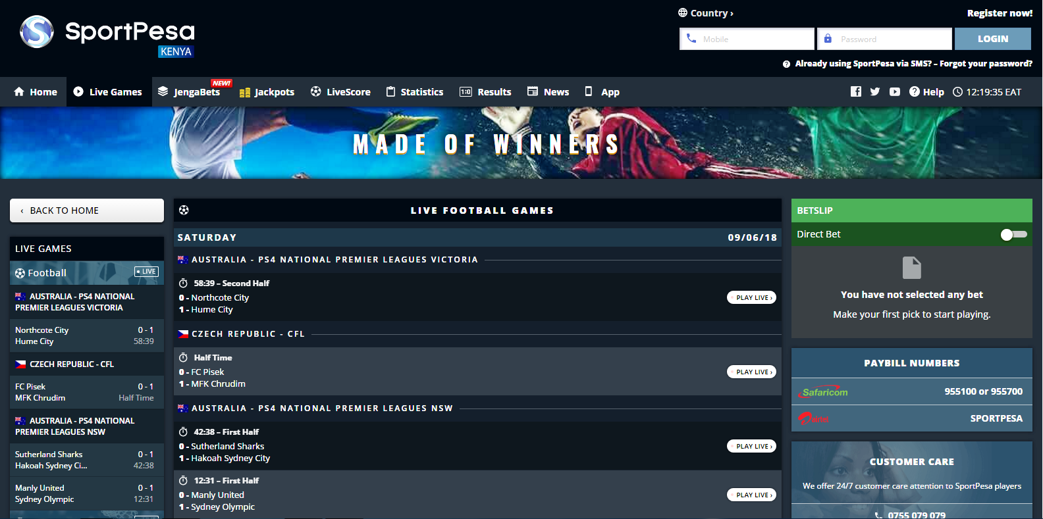Open the App menu item
1043x519 pixels.
(602, 92)
